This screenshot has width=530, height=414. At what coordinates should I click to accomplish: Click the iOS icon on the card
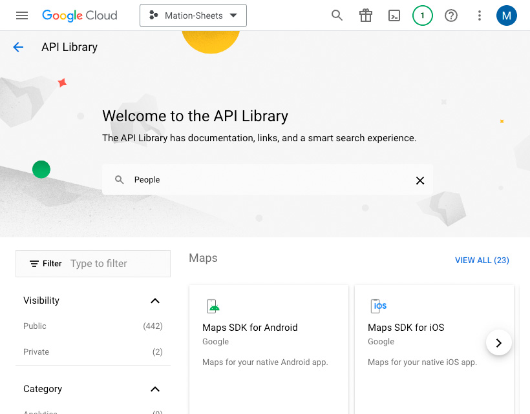pyautogui.click(x=379, y=306)
